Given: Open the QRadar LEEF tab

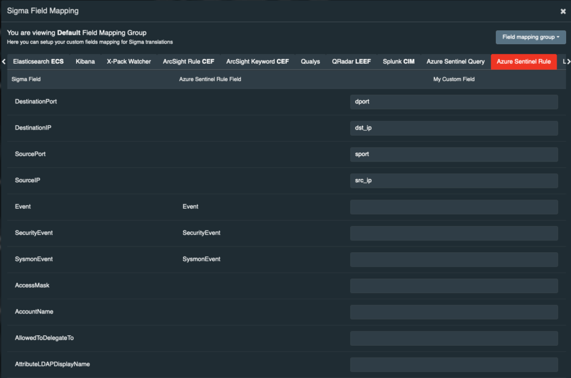Looking at the screenshot, I should tap(351, 61).
